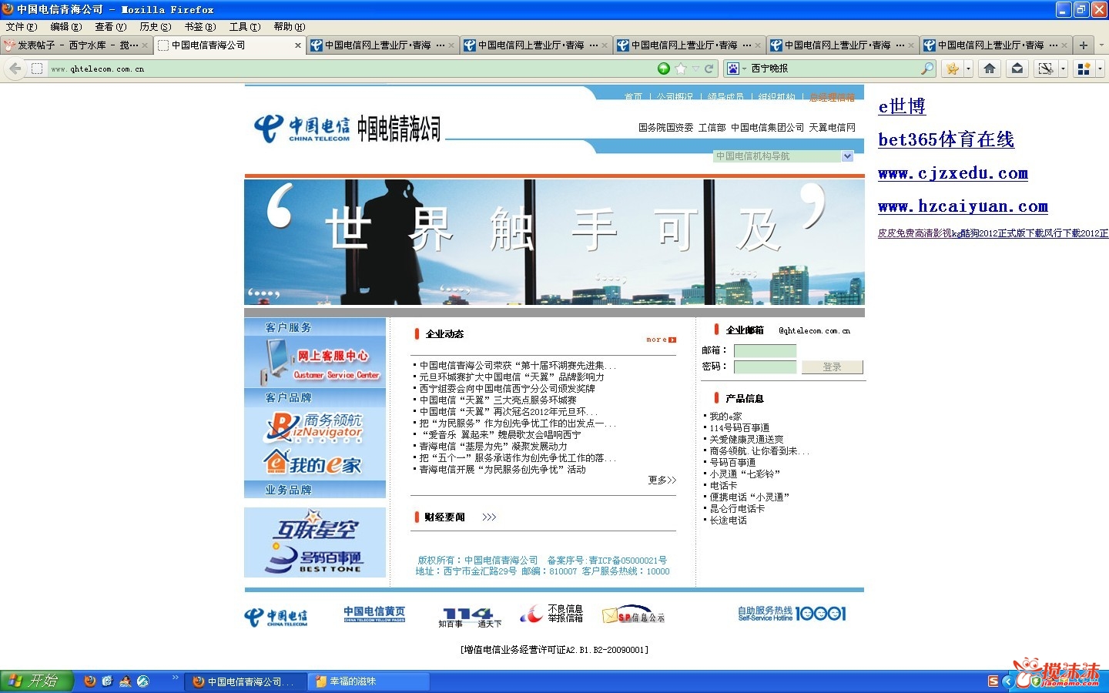Expand quick launch overflow chevron on taskbar
1109x693 pixels.
coord(176,678)
